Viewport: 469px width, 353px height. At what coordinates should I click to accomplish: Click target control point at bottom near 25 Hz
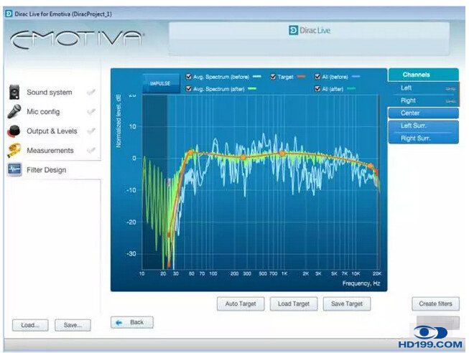[x=170, y=265]
